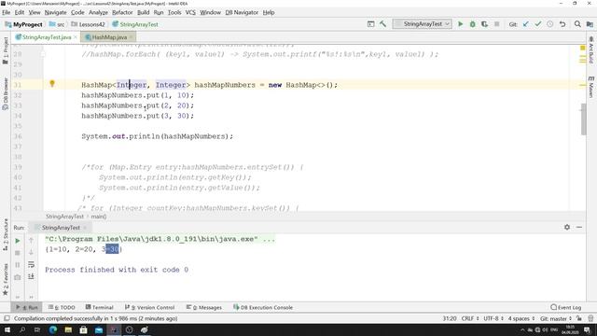Hide the Run panel with the minus icon
The height and width of the screenshot is (336, 597).
click(579, 227)
